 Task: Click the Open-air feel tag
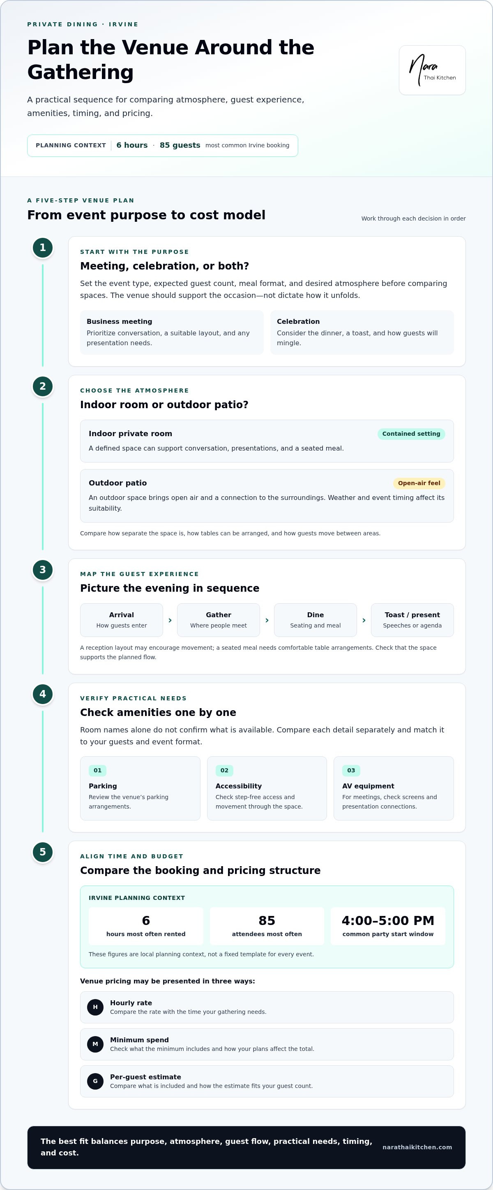[x=419, y=483]
